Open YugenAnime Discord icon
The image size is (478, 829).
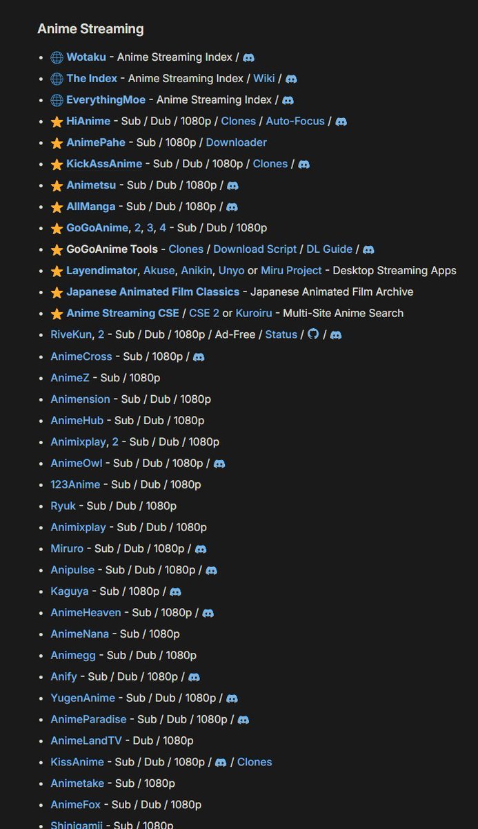pyautogui.click(x=232, y=699)
